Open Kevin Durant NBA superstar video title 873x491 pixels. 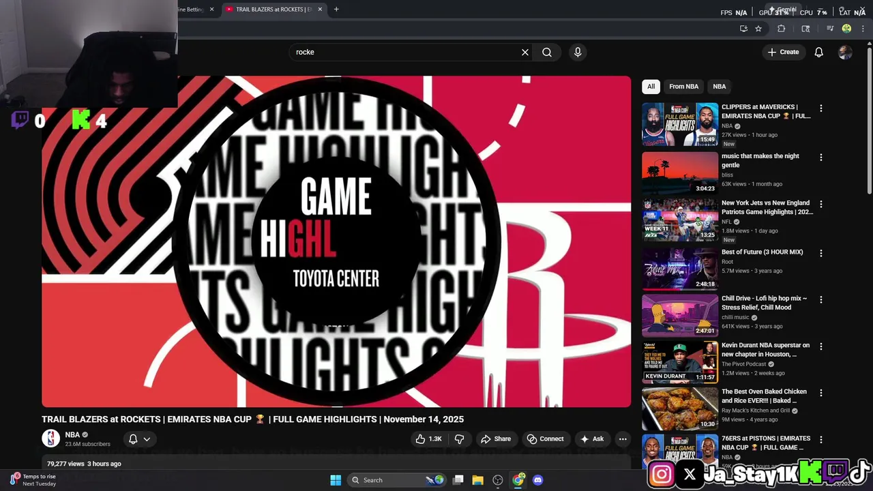pyautogui.click(x=766, y=350)
